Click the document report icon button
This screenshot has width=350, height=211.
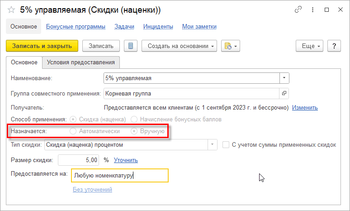[131, 46]
